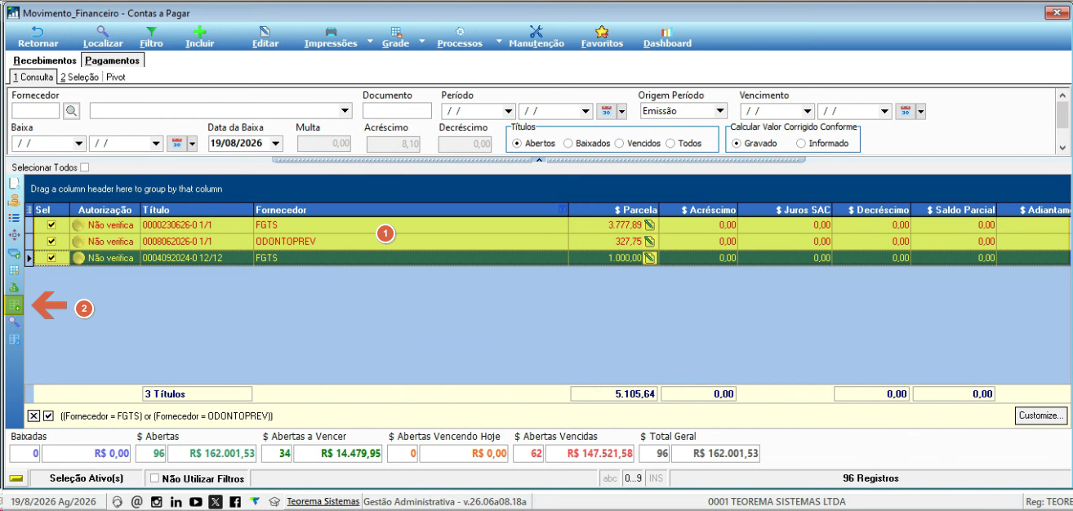1073x511 pixels.
Task: Expand the Fornecedor name combo box
Action: 345,111
